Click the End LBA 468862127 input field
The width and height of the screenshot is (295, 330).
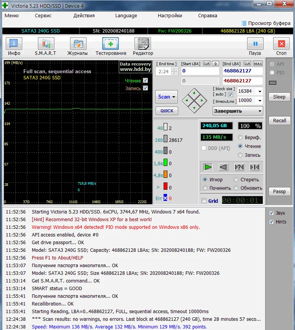(x=243, y=71)
